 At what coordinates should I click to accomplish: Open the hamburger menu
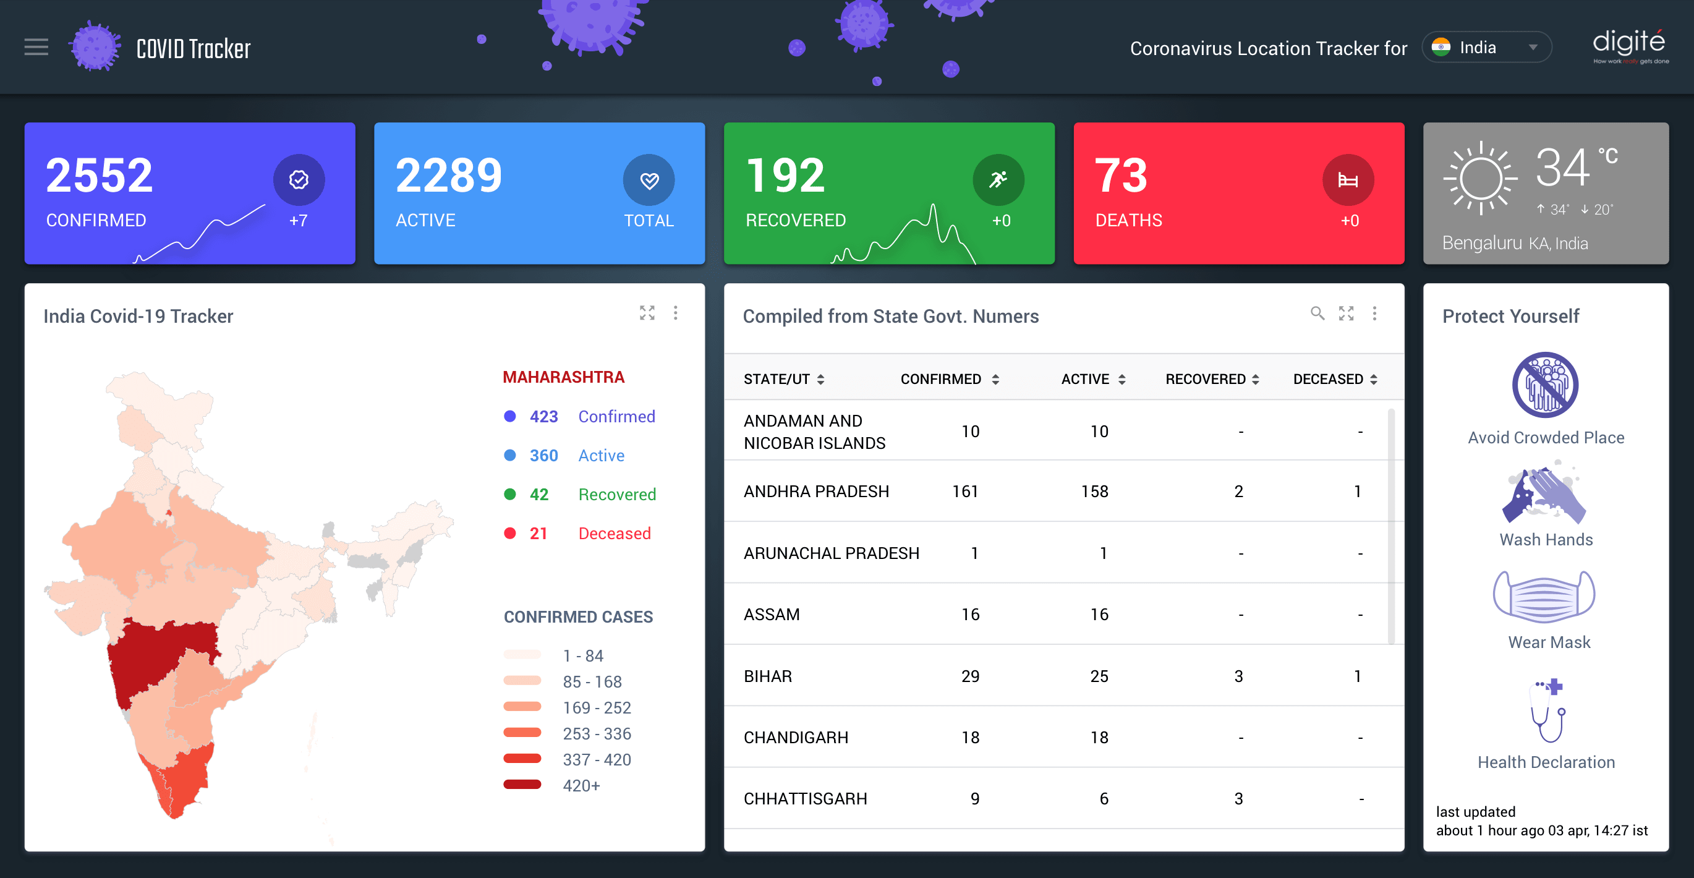click(36, 47)
